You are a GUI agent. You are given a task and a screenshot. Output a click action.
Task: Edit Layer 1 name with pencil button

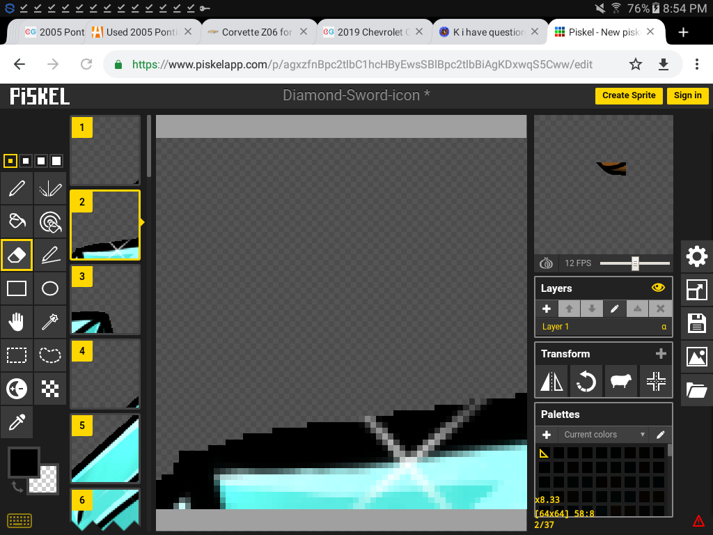coord(615,309)
